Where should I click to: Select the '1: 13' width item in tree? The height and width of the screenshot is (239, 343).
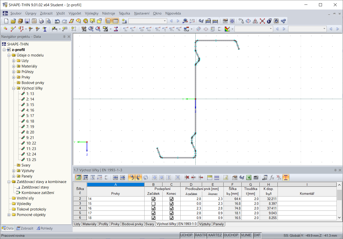30,94
